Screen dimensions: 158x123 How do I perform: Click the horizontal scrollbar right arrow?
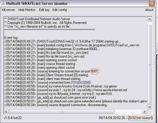click(145, 112)
